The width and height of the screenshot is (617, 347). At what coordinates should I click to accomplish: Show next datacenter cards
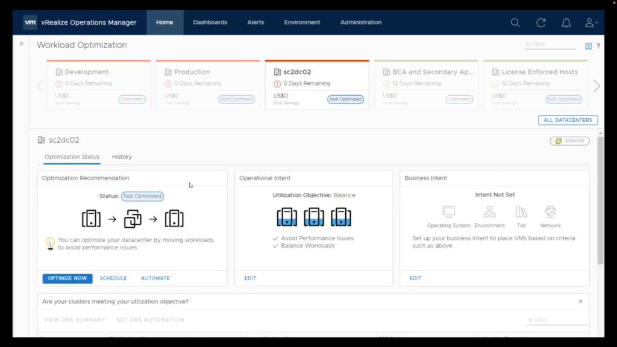point(597,86)
